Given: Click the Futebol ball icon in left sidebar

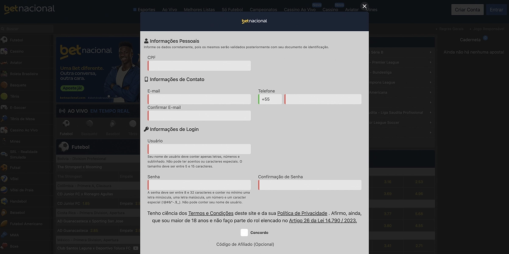Looking at the screenshot, I should click(4, 40).
